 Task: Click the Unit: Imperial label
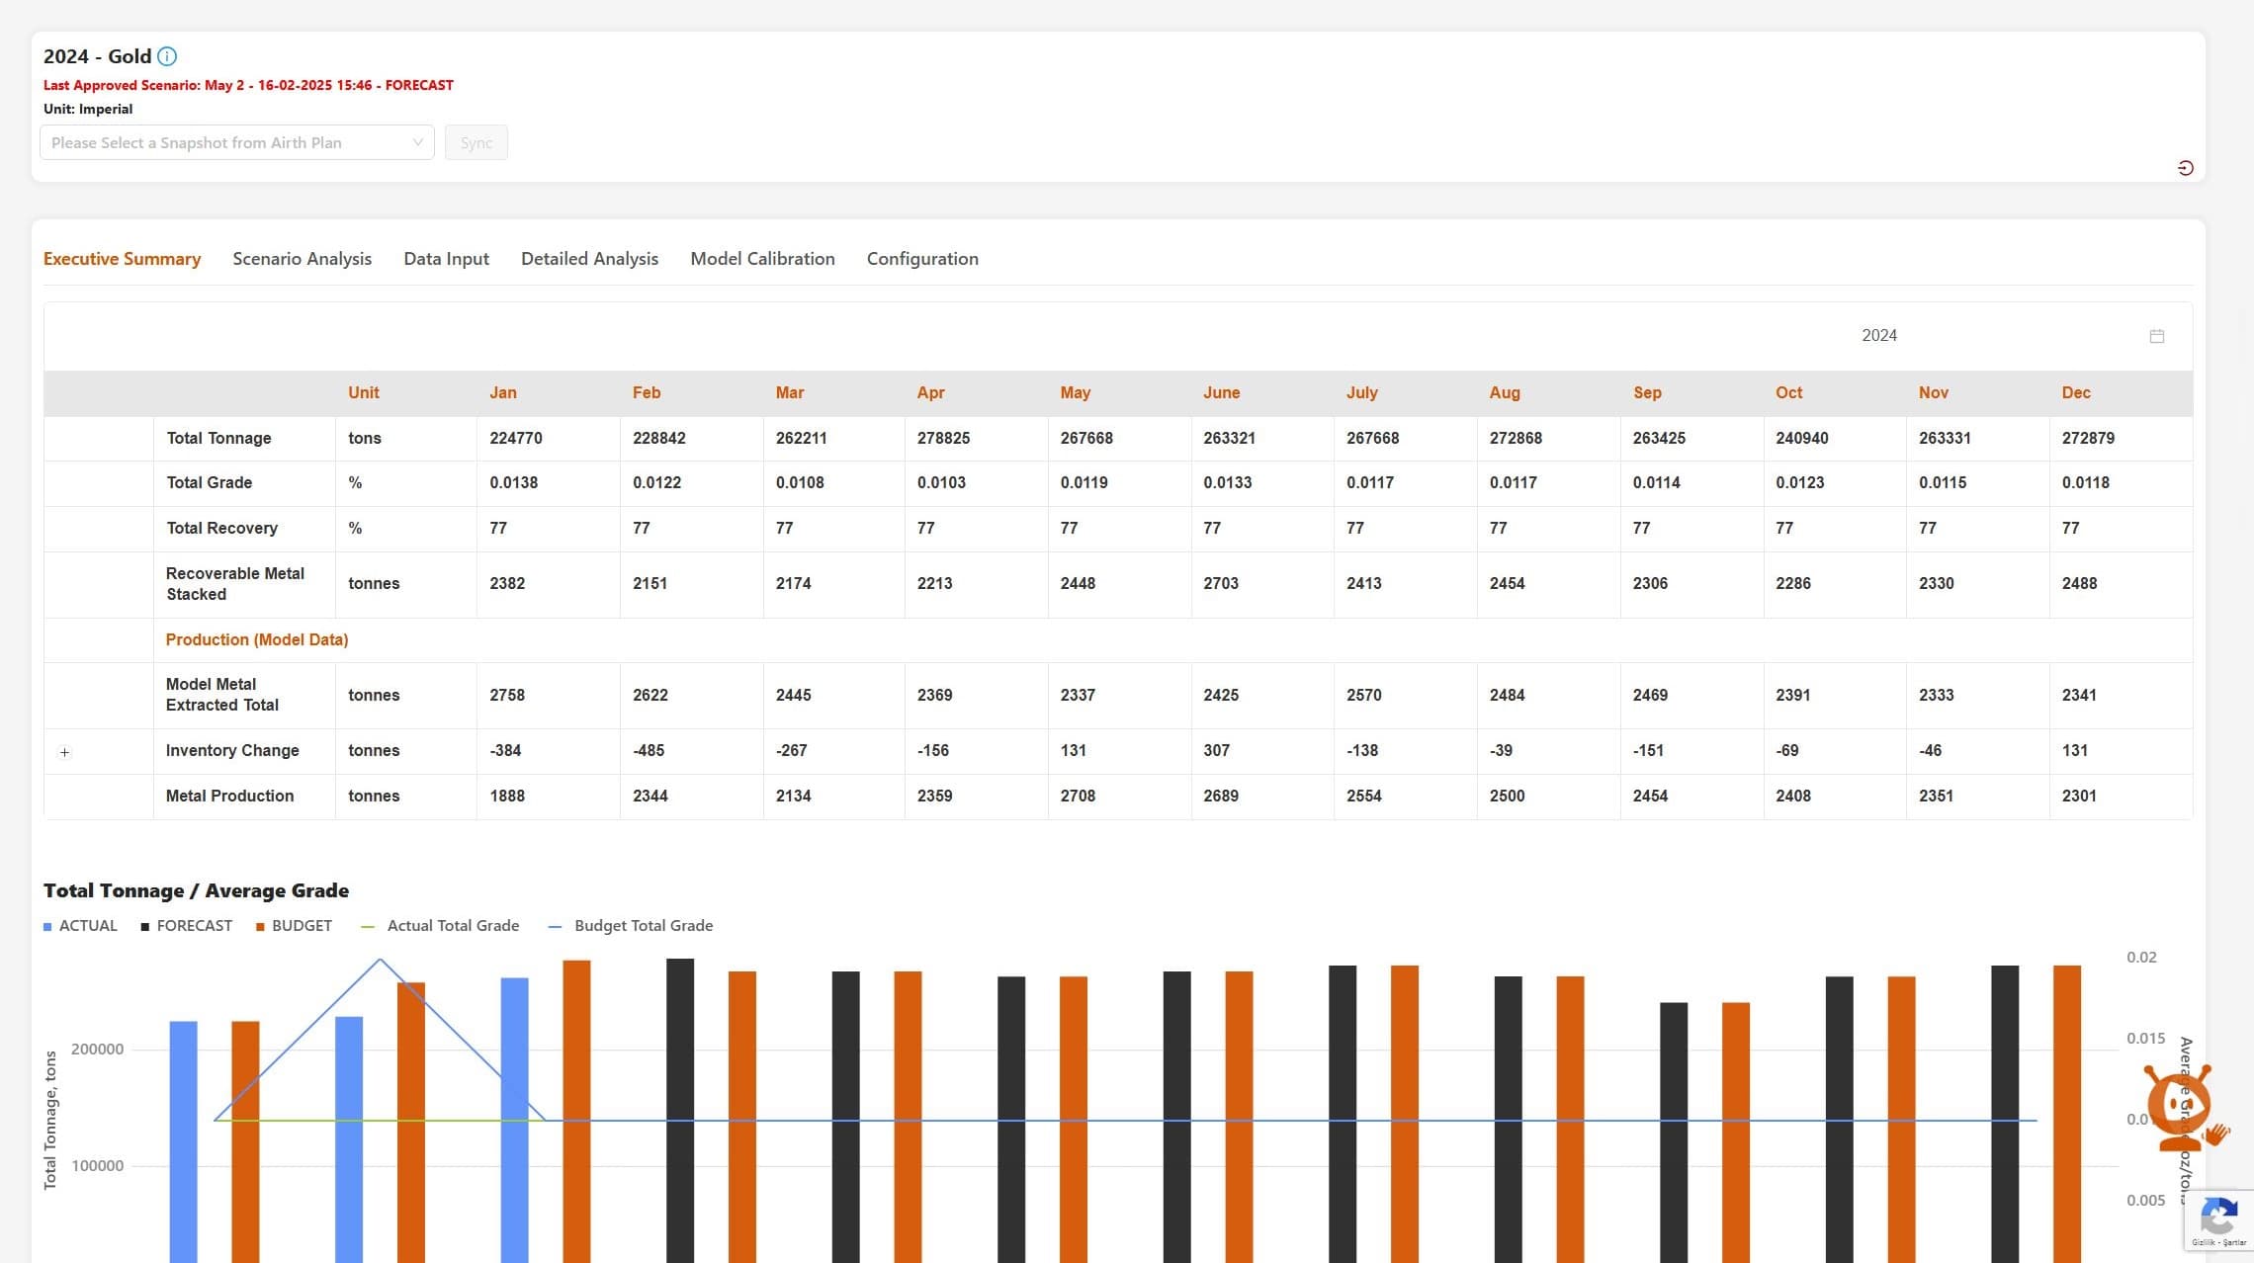click(x=88, y=110)
